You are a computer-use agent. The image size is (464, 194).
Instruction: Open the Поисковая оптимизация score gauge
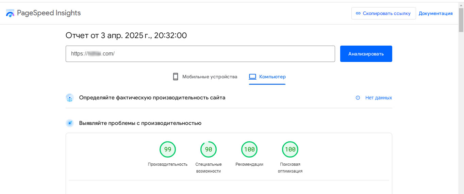point(290,149)
